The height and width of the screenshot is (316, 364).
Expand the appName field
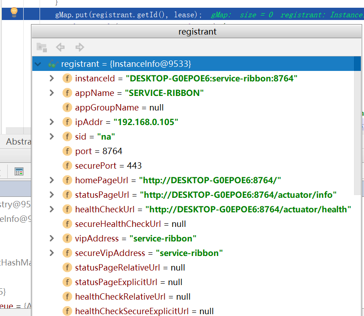coord(52,93)
